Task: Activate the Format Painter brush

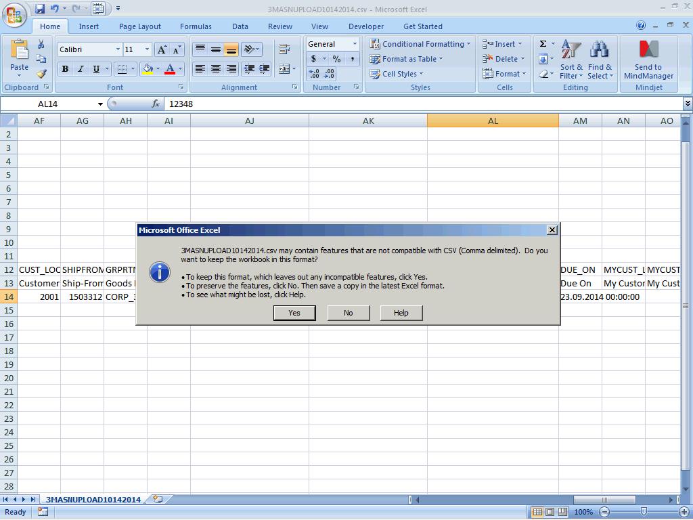Action: [x=41, y=73]
